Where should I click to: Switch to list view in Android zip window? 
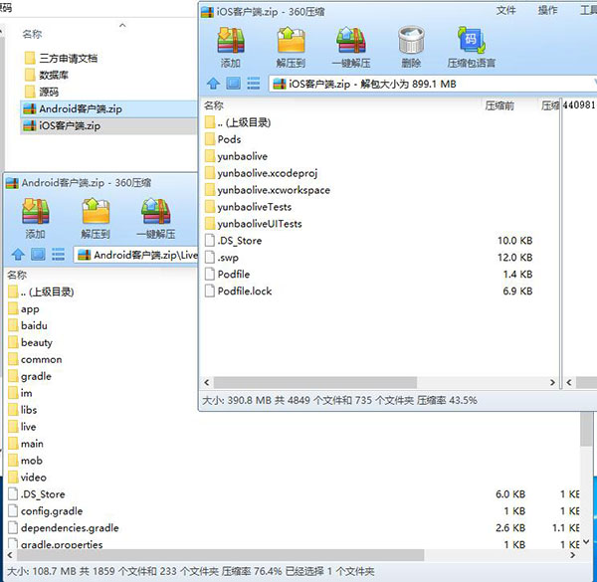click(59, 255)
